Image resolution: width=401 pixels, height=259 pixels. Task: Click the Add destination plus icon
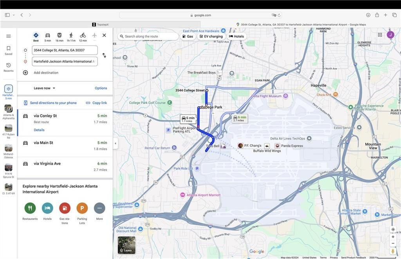[x=25, y=72]
